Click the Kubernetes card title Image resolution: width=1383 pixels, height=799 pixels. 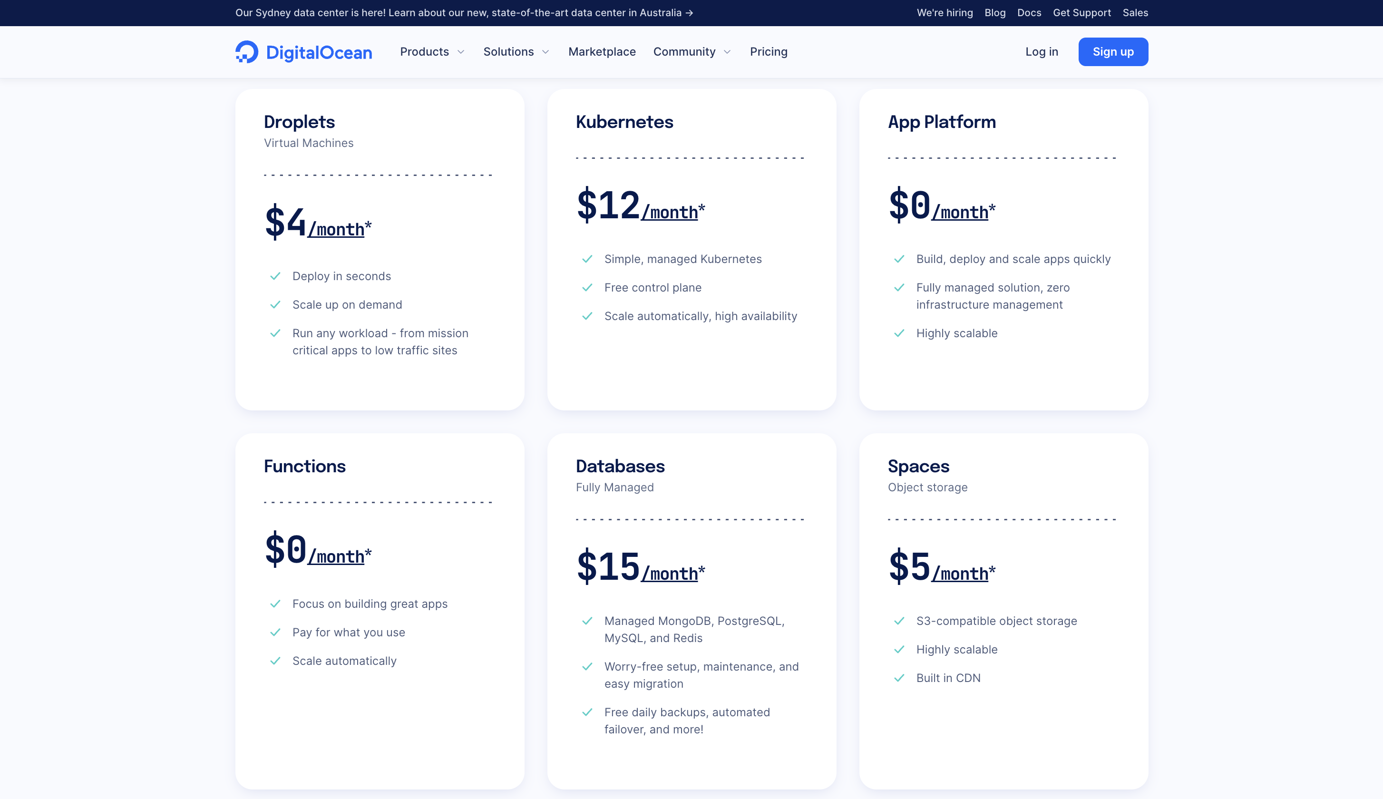tap(624, 122)
